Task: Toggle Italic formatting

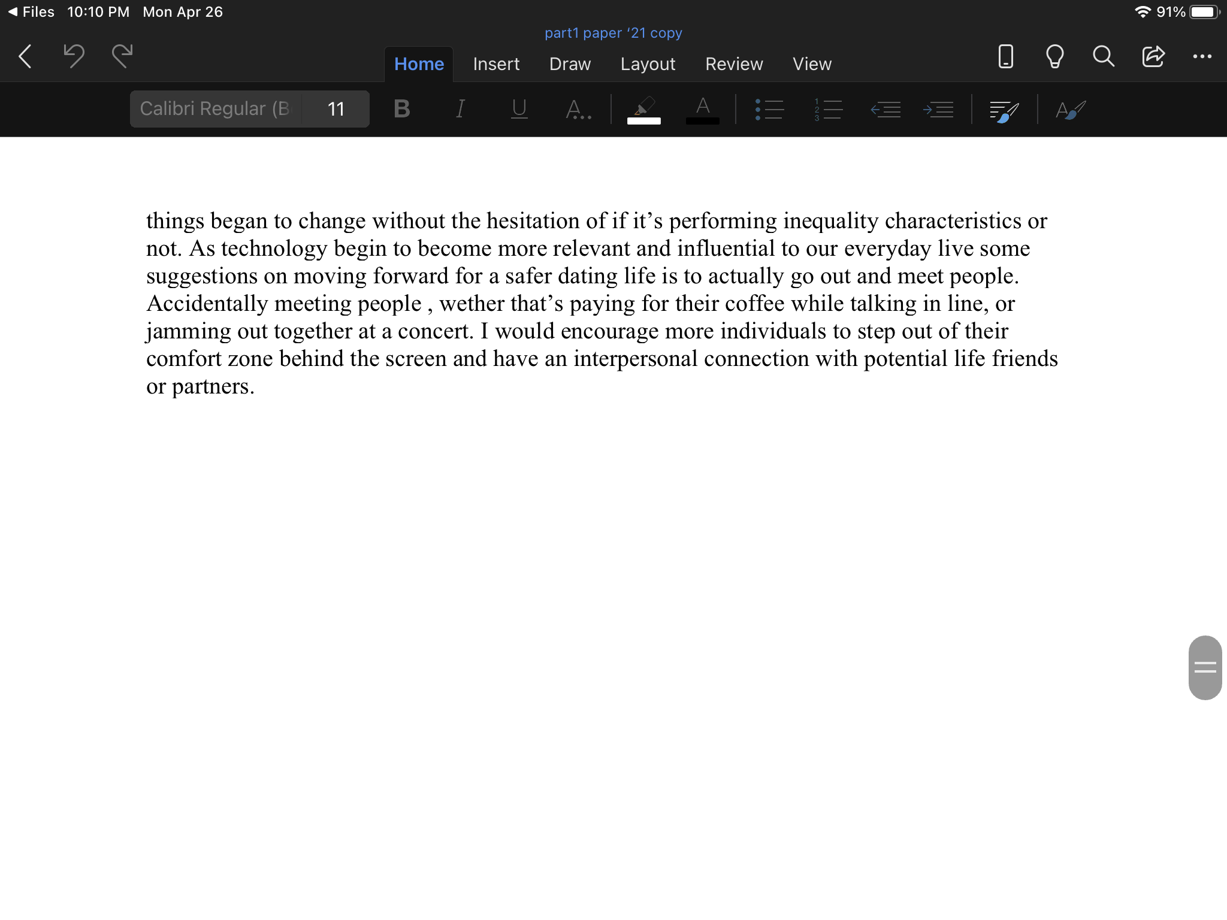Action: [x=460, y=109]
